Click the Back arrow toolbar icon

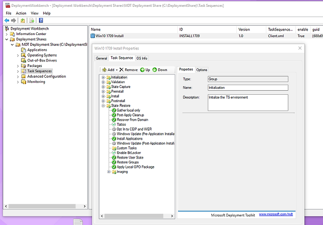click(x=7, y=20)
